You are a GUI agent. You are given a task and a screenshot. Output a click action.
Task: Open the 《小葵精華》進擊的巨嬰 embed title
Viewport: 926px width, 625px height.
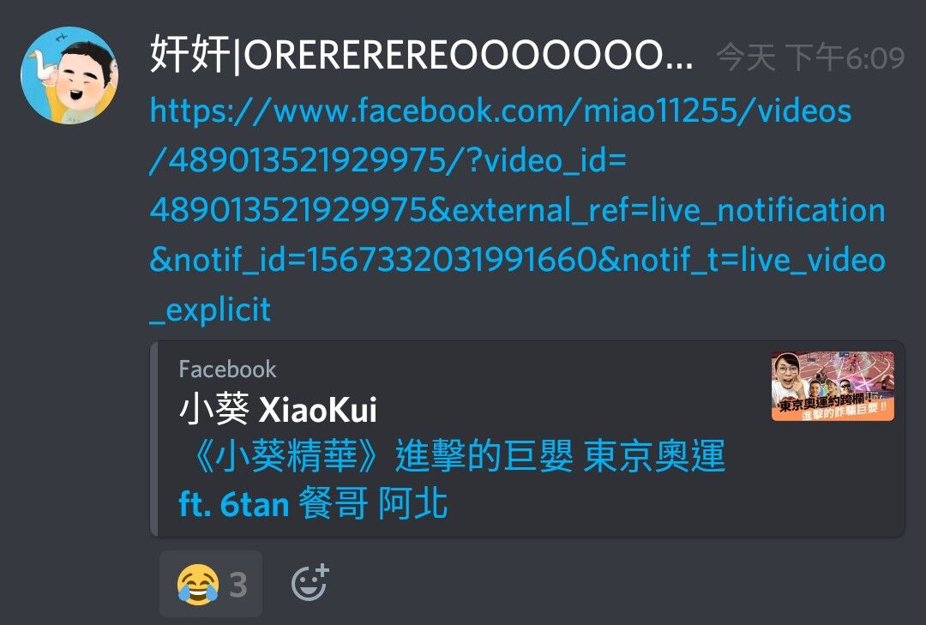(452, 479)
